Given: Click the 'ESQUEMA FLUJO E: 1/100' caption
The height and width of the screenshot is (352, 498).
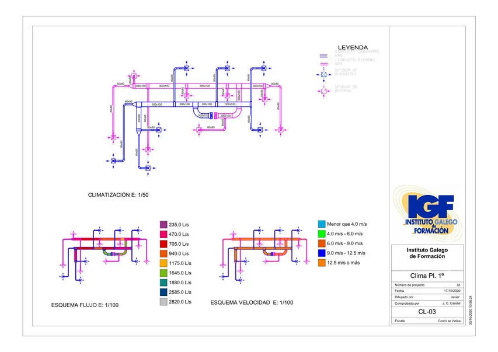Looking at the screenshot, I should [85, 305].
